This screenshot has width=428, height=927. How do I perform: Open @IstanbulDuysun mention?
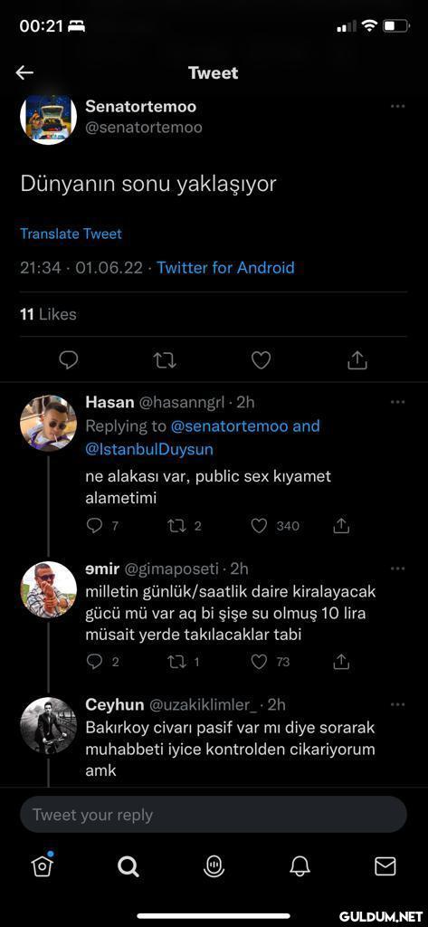(149, 449)
